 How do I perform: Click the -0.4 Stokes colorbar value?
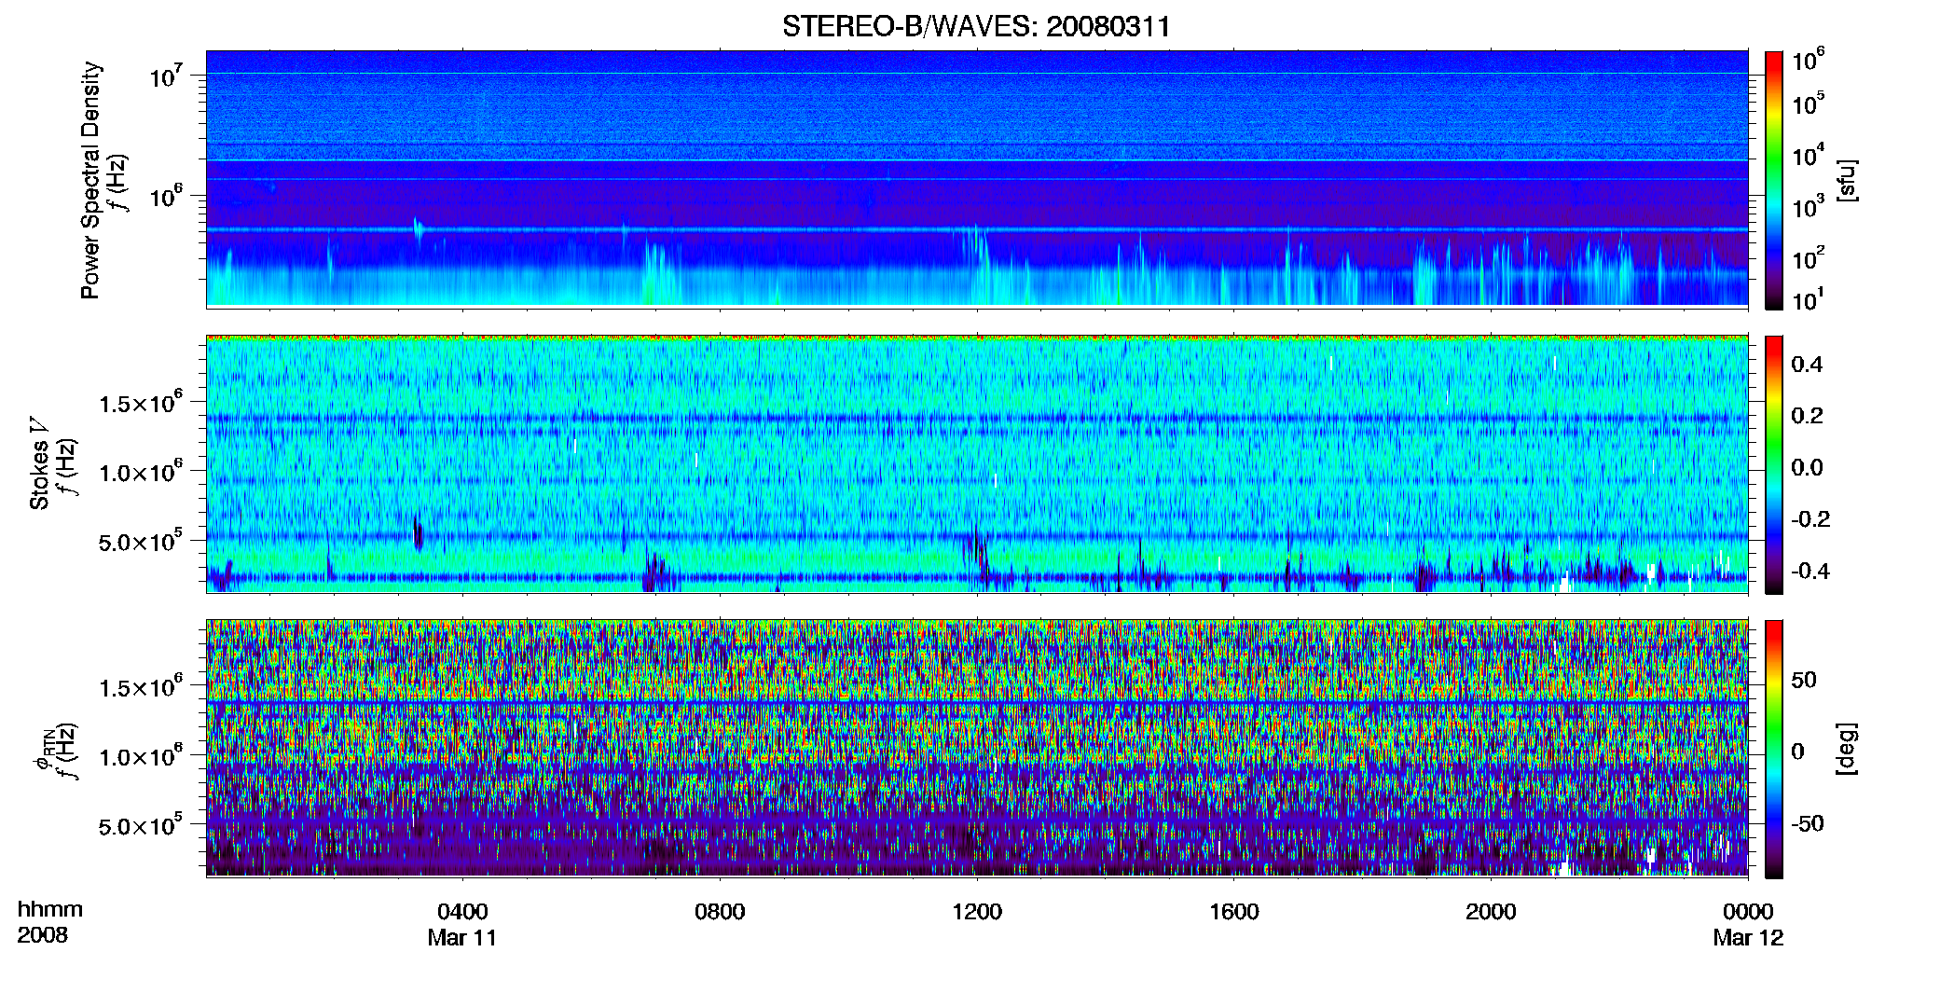click(x=1810, y=571)
